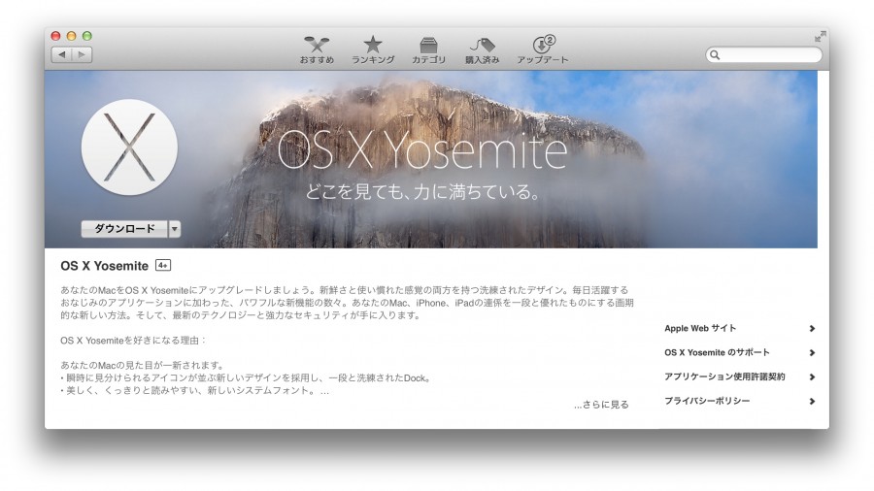This screenshot has width=874, height=491.
Task: Zoom the window with green button
Action: pyautogui.click(x=87, y=36)
